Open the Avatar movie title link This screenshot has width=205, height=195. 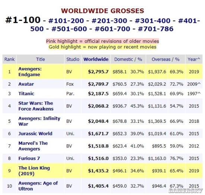[x=26, y=84]
